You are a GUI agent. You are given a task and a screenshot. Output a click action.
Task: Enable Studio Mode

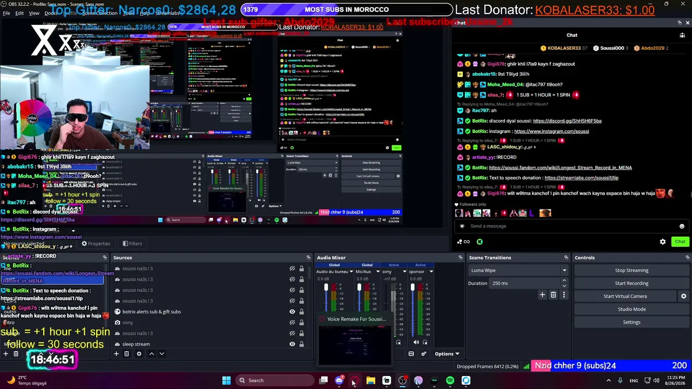pos(631,309)
